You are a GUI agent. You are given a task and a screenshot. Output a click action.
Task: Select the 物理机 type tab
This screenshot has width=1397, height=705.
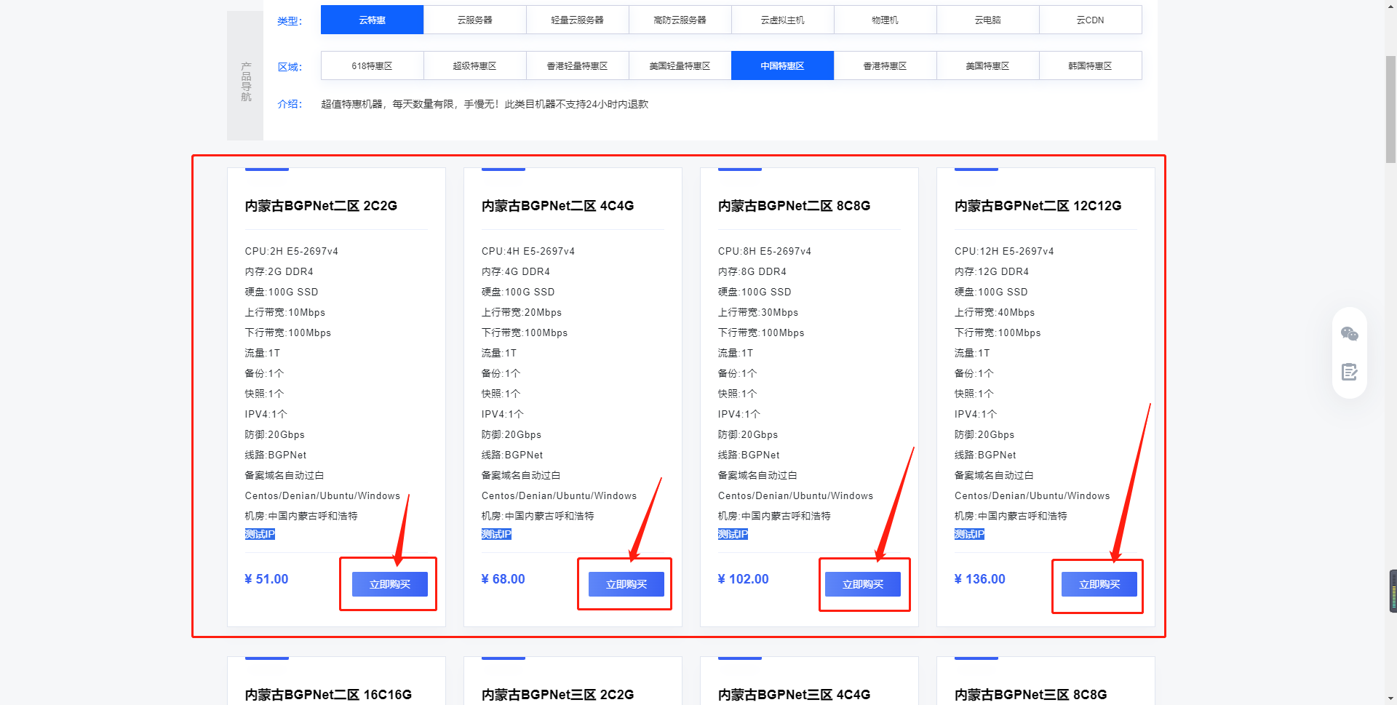click(x=885, y=20)
